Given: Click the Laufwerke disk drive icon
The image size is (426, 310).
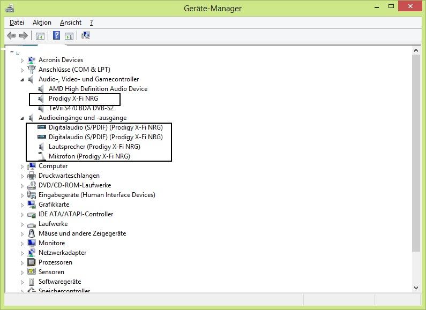Looking at the screenshot, I should pyautogui.click(x=32, y=225).
